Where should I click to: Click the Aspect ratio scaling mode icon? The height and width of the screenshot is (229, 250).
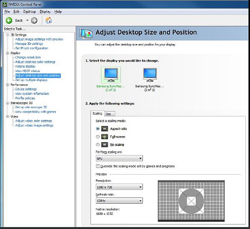[x=105, y=129]
